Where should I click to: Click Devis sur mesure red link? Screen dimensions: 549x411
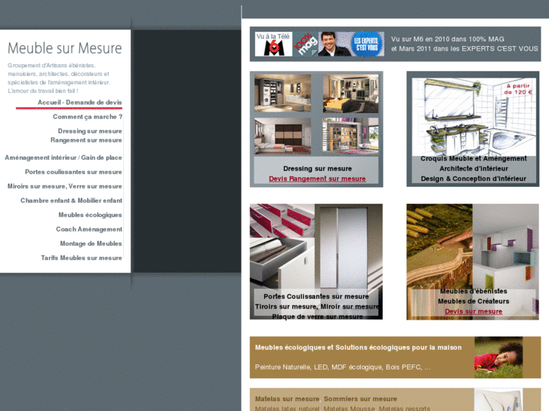[x=473, y=311]
